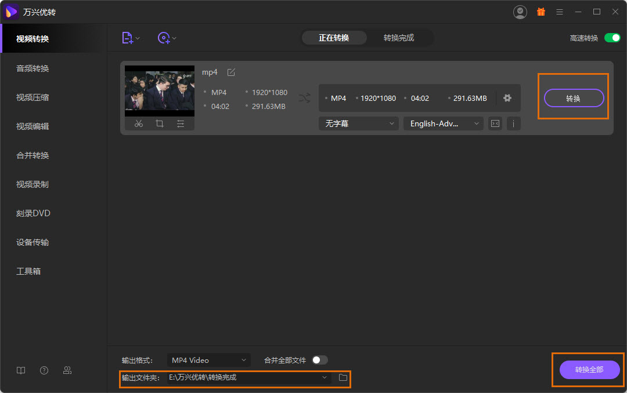The image size is (627, 393).
Task: Click the scissors trim icon under thumbnail
Action: pyautogui.click(x=138, y=123)
